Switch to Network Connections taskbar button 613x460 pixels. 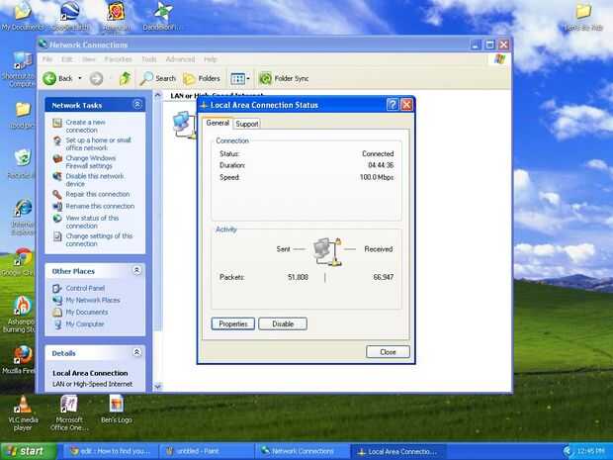pyautogui.click(x=303, y=451)
